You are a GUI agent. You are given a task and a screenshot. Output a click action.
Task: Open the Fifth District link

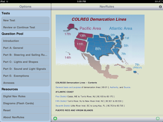(x=61, y=101)
